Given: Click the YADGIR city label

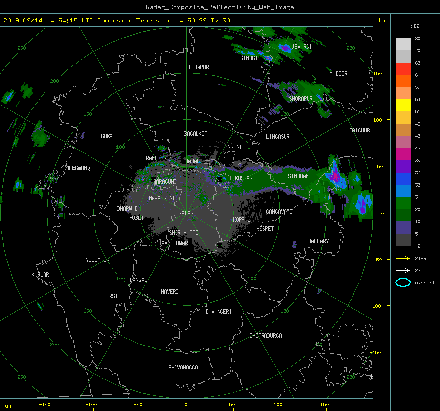Looking at the screenshot, I should [338, 74].
